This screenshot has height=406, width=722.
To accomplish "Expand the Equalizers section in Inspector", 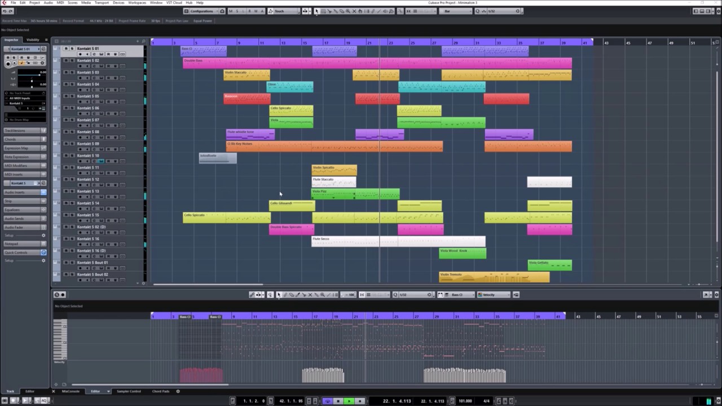I will point(25,210).
